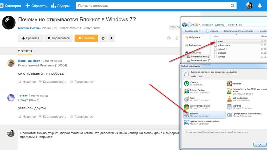
Task: Click the Explorer back arrow in the screenshot
Action: pos(185,25)
